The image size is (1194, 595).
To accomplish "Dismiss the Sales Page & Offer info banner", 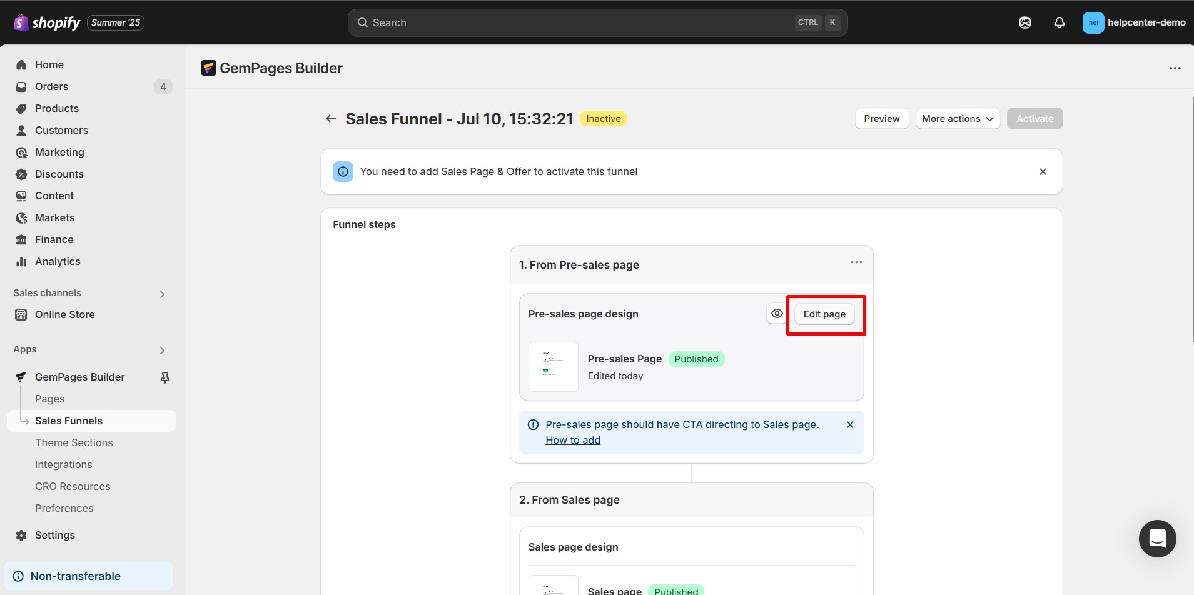I will (x=1043, y=172).
